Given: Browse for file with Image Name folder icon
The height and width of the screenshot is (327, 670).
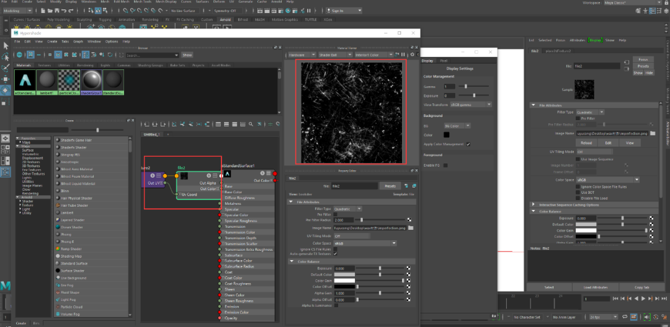Looking at the screenshot, I should click(410, 228).
